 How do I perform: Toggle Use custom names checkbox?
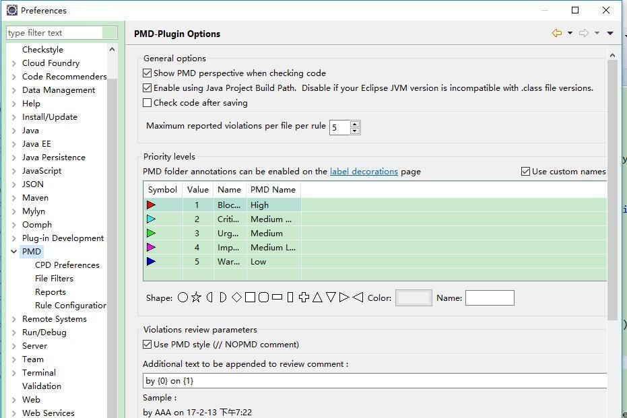tap(525, 172)
